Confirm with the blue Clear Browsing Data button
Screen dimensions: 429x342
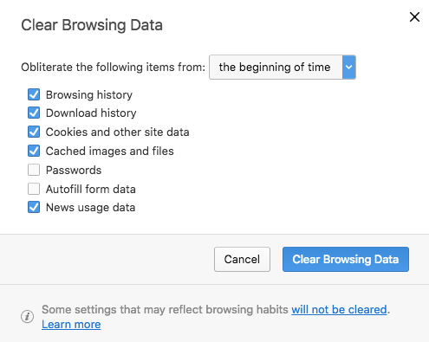346,259
